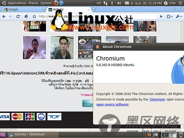Click the round blue logo beside JCB
Image resolution: width=184 pixels, height=138 pixels.
pos(41,117)
